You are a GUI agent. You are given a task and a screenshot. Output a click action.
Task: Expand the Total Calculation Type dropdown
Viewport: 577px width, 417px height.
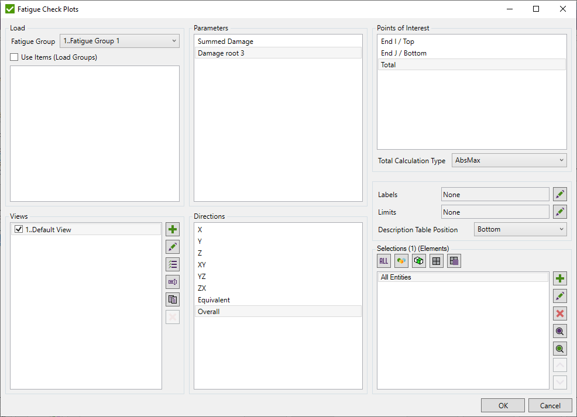coord(509,160)
